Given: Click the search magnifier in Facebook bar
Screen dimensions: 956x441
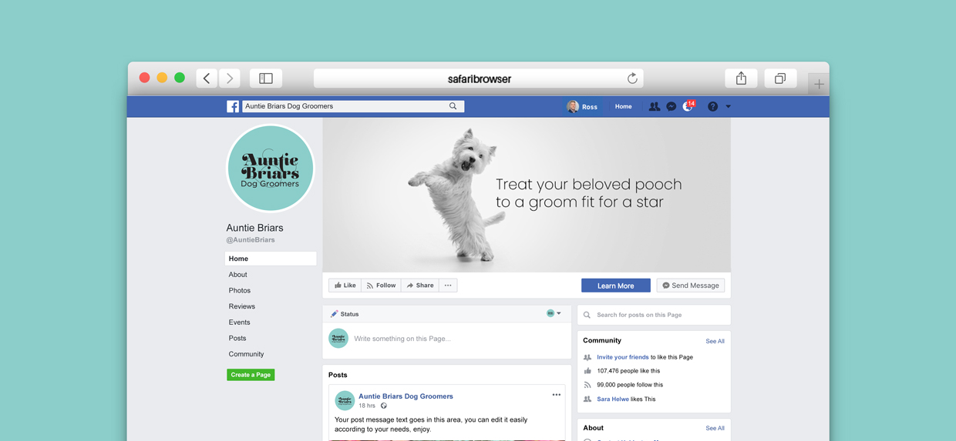Looking at the screenshot, I should [453, 106].
